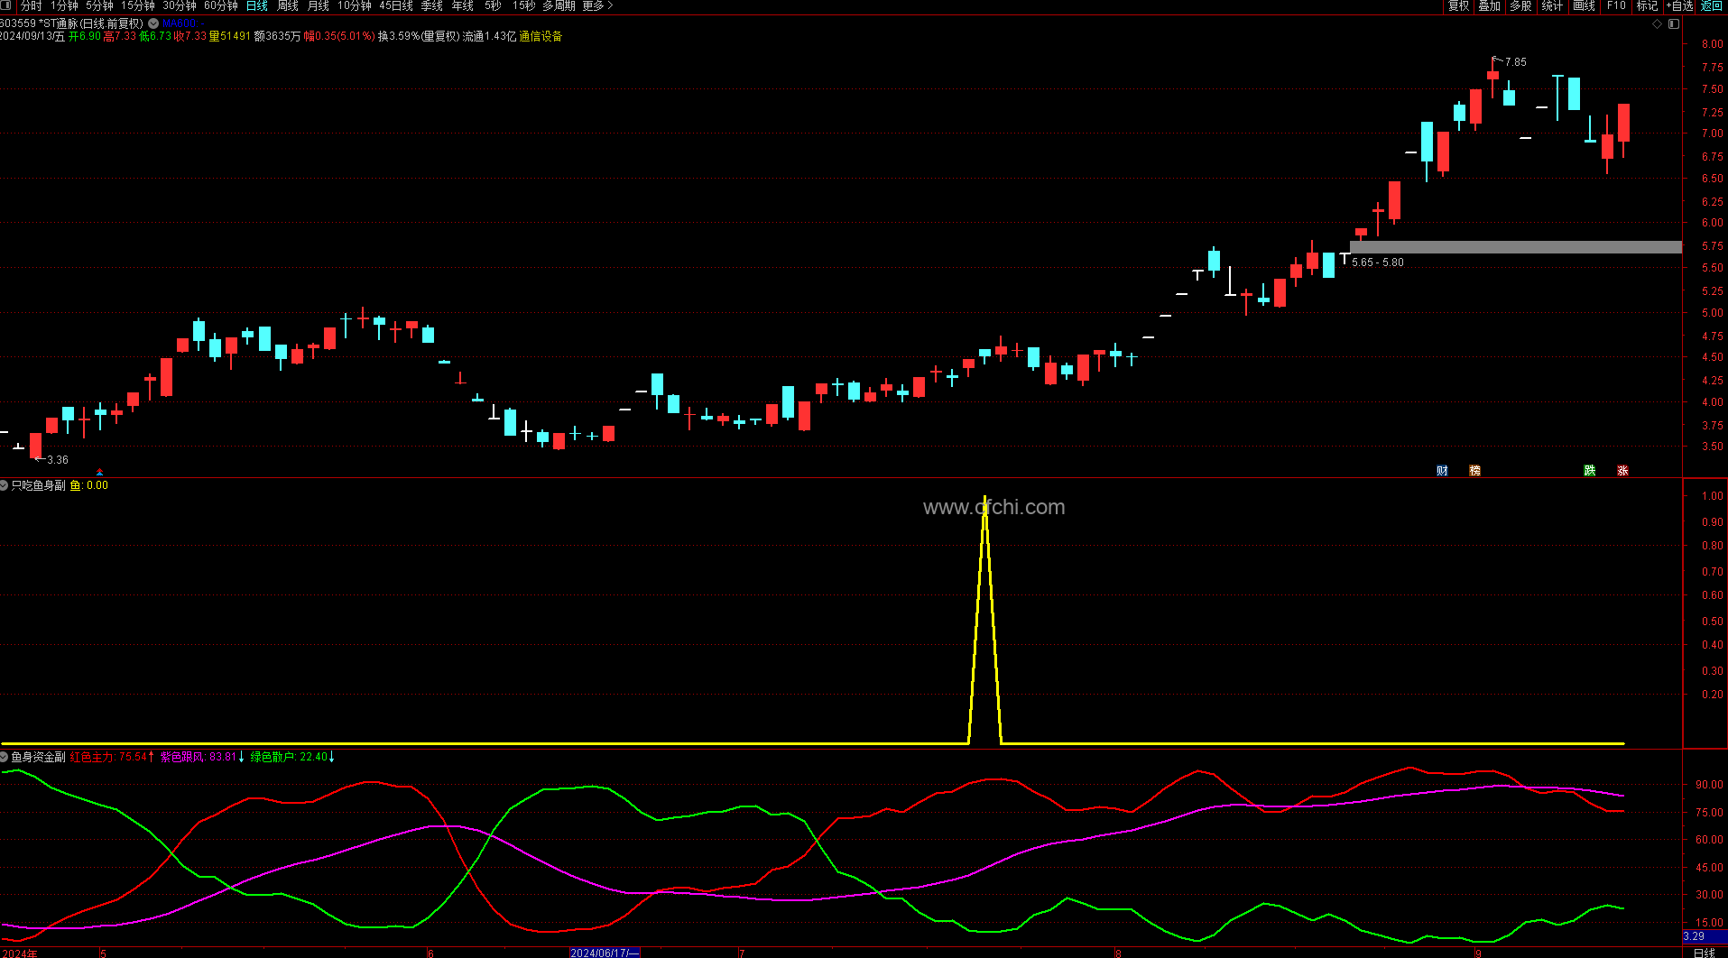The height and width of the screenshot is (958, 1728).
Task: Click the 换3.59%(量复权) turnover text
Action: 419,37
